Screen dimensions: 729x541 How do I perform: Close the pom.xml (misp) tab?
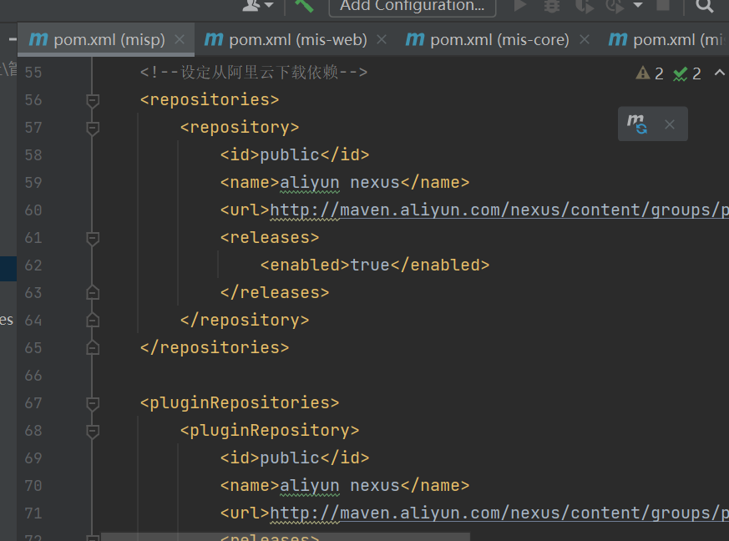pyautogui.click(x=180, y=39)
